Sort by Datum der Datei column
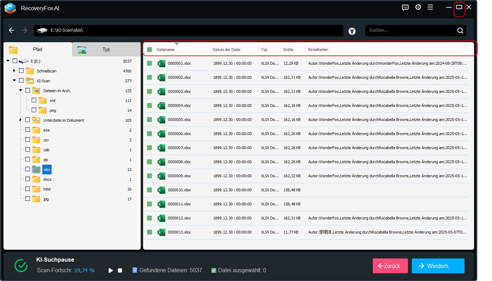The width and height of the screenshot is (492, 281). pyautogui.click(x=234, y=50)
